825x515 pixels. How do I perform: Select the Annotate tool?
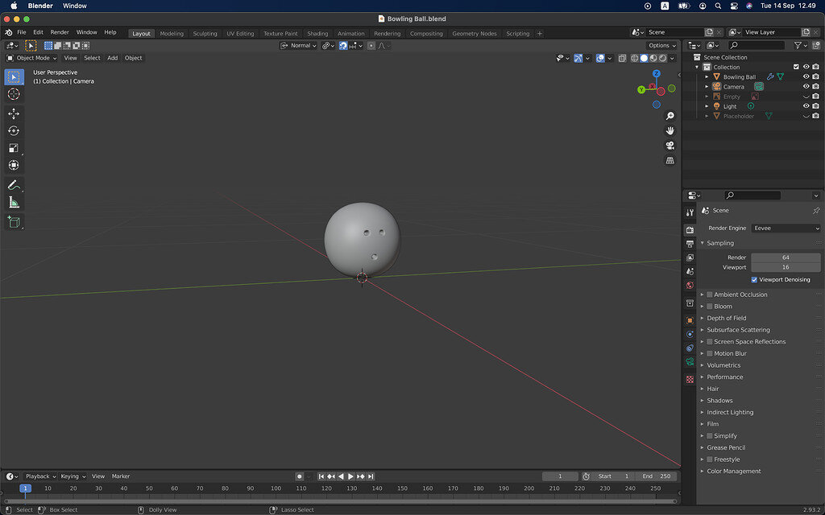click(13, 184)
